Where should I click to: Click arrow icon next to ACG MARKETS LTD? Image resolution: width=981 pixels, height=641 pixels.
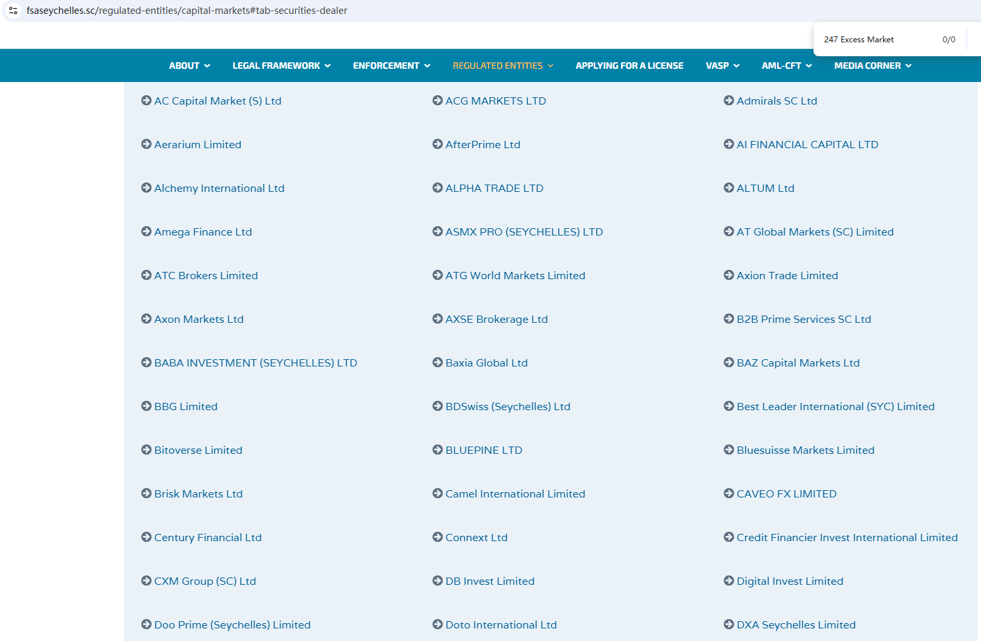pyautogui.click(x=438, y=101)
